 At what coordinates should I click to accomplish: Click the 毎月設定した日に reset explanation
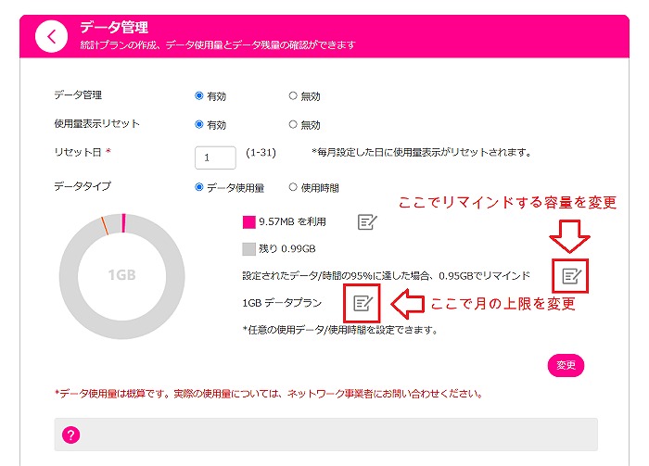[422, 152]
